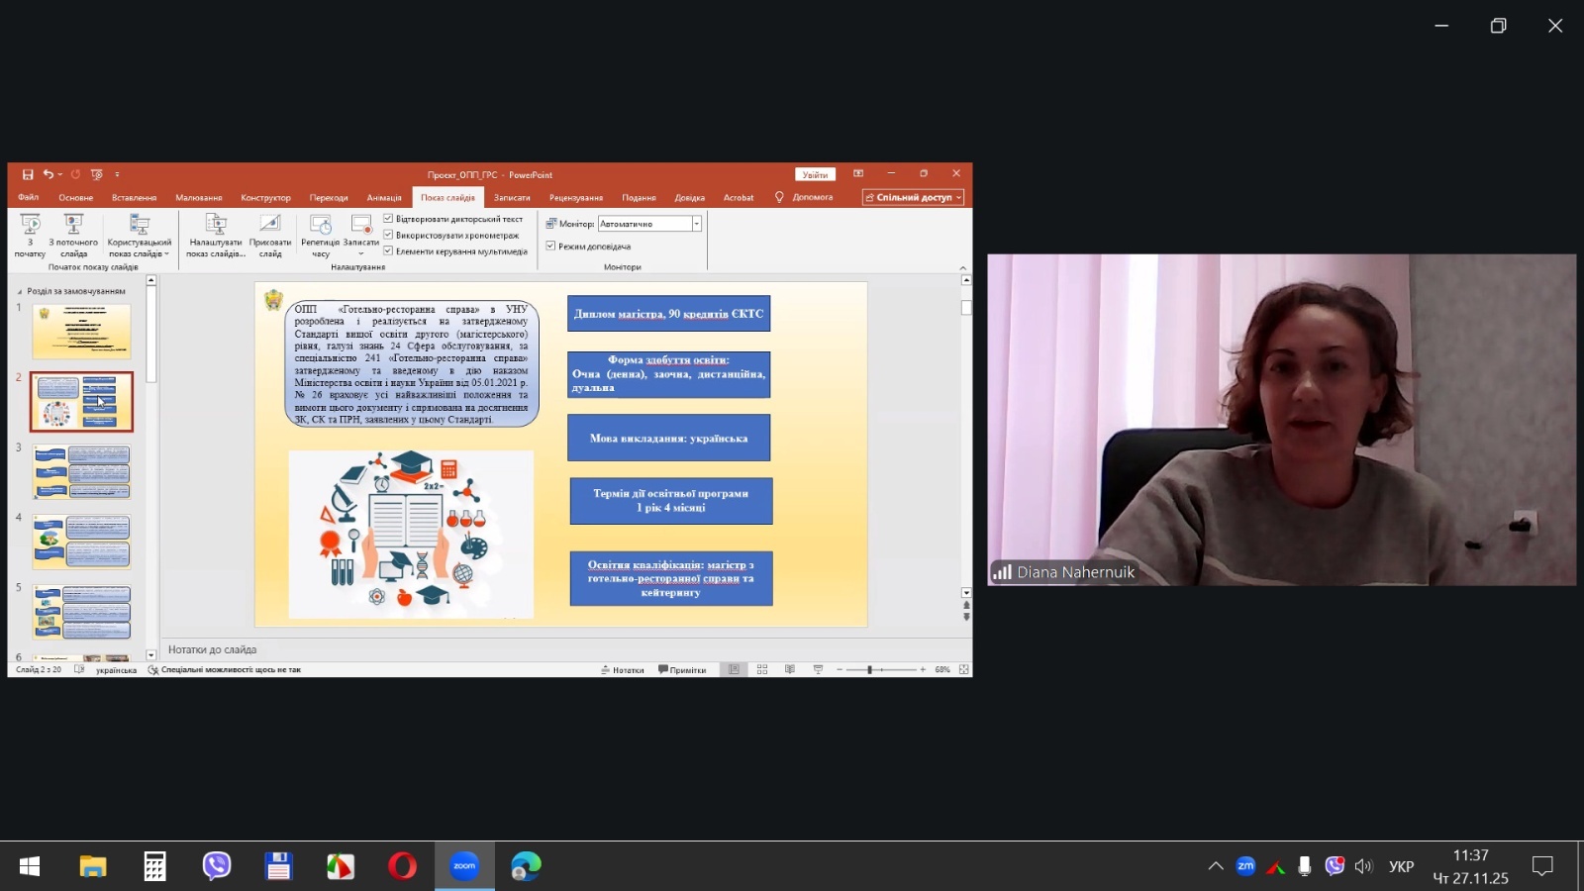This screenshot has height=891, width=1584.
Task: Switch to Slide Sorter view
Action: tap(762, 670)
